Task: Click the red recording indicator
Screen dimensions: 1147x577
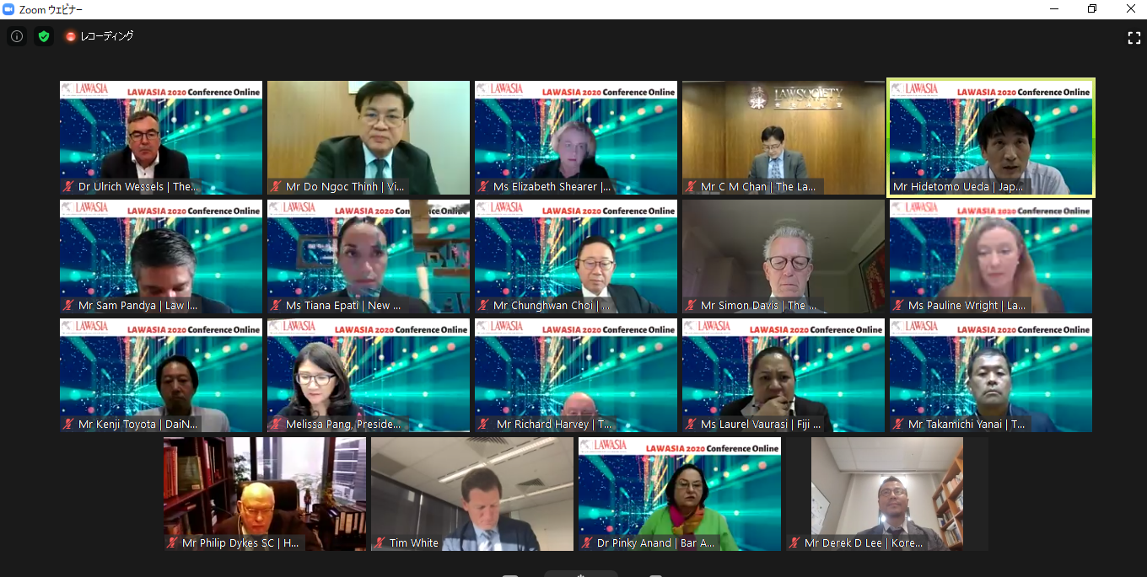Action: pos(71,36)
